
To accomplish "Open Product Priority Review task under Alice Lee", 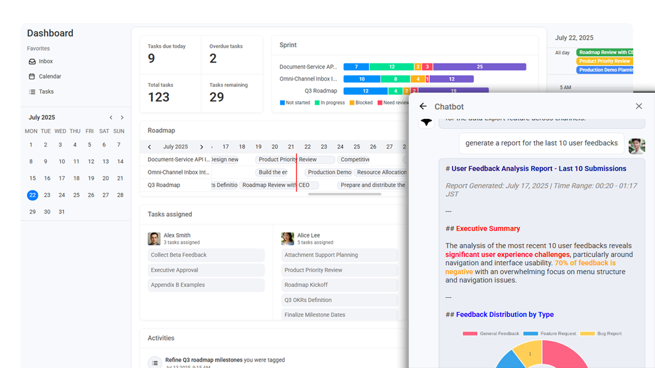I will pyautogui.click(x=340, y=270).
